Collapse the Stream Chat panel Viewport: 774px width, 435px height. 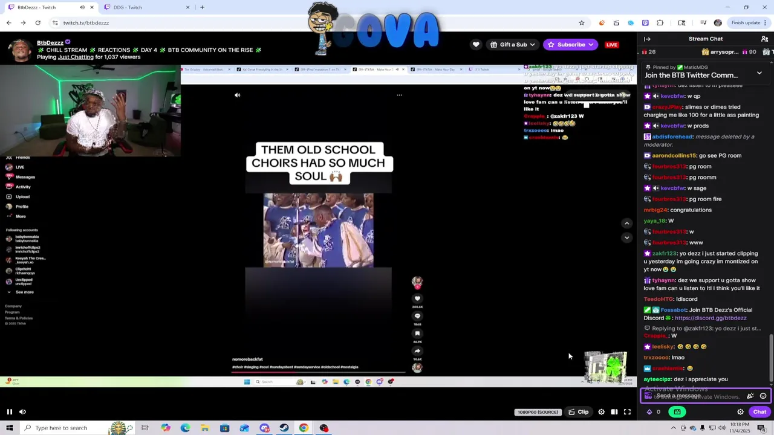click(x=647, y=39)
